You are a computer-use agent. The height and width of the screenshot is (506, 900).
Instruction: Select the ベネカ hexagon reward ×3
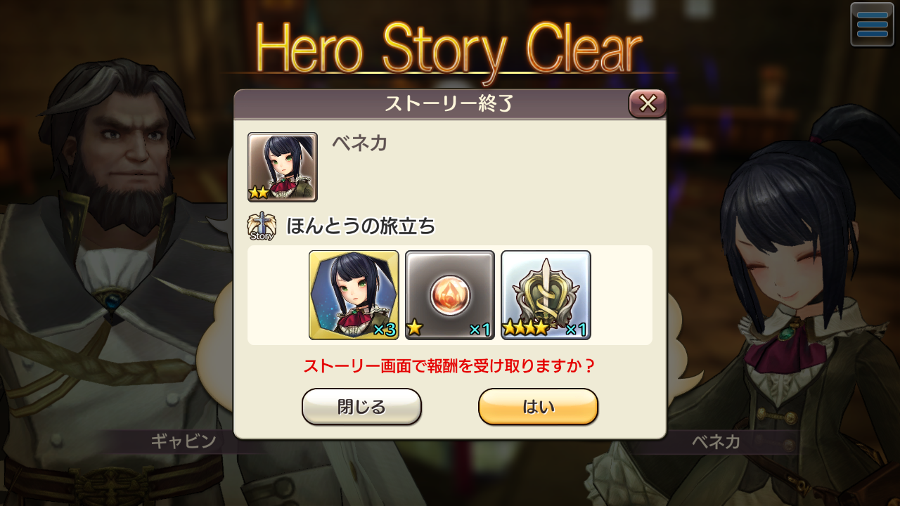coord(354,295)
